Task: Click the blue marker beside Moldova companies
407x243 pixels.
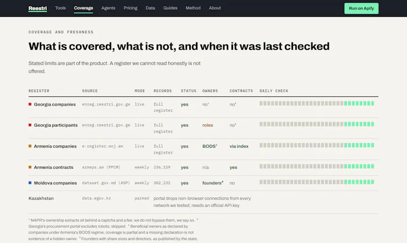Action: click(30, 183)
